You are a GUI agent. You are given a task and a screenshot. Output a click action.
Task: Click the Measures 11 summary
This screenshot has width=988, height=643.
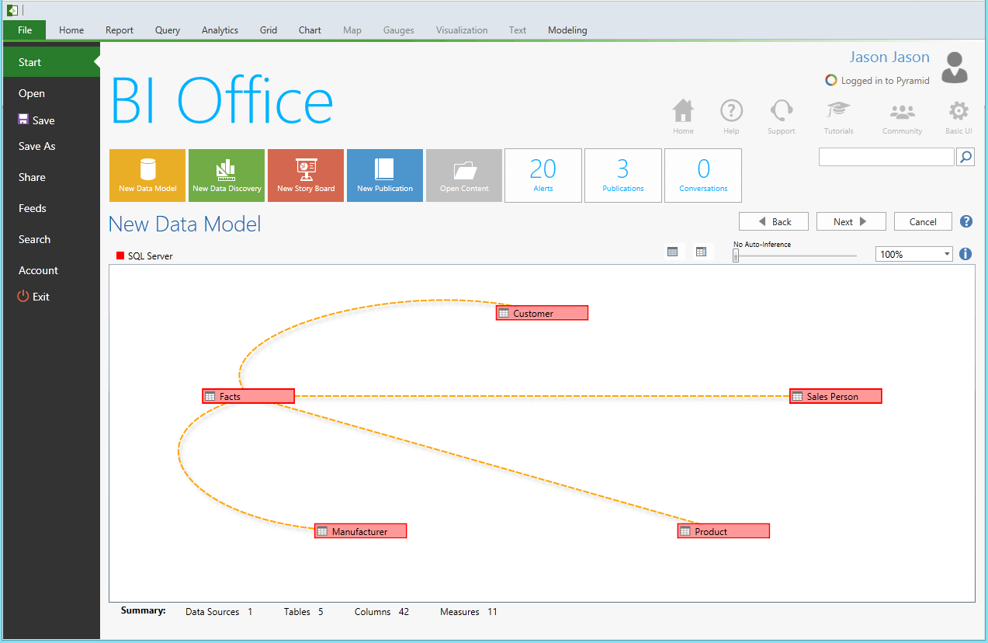tap(469, 612)
